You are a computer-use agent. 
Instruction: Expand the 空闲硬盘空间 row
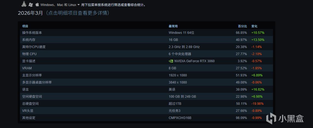pyautogui.click(x=32, y=97)
